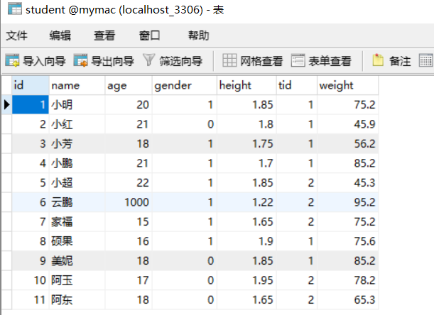The height and width of the screenshot is (315, 434).
Task: Click the gender cell 0 in 美妮's row
Action: tap(185, 261)
